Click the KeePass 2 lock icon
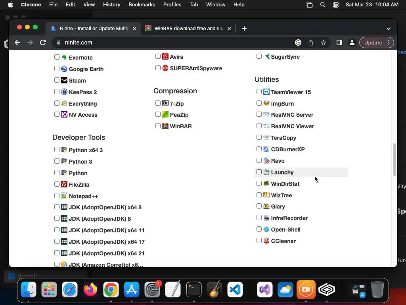 [x=64, y=92]
